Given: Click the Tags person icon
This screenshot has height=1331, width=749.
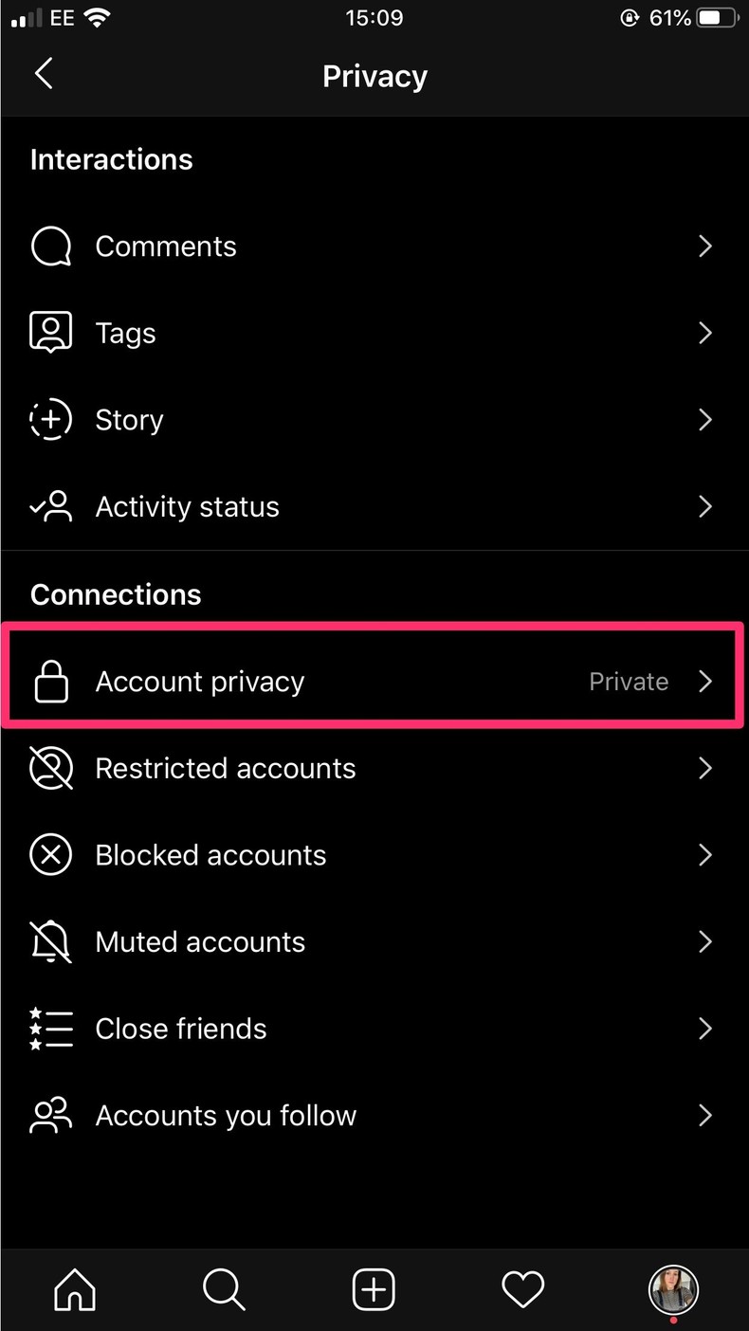Looking at the screenshot, I should coord(51,332).
